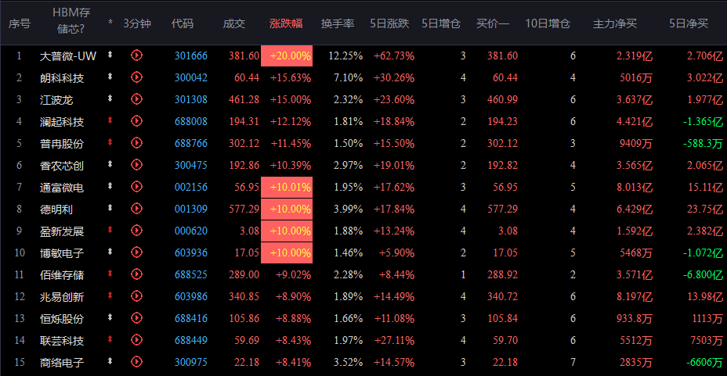Open 3-minute chart icon for 朗科科技
The height and width of the screenshot is (376, 727).
pos(136,77)
